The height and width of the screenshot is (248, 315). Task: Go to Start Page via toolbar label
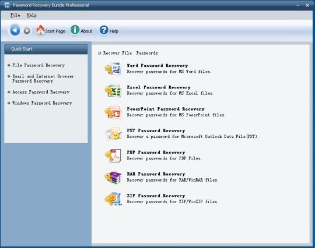pos(55,31)
